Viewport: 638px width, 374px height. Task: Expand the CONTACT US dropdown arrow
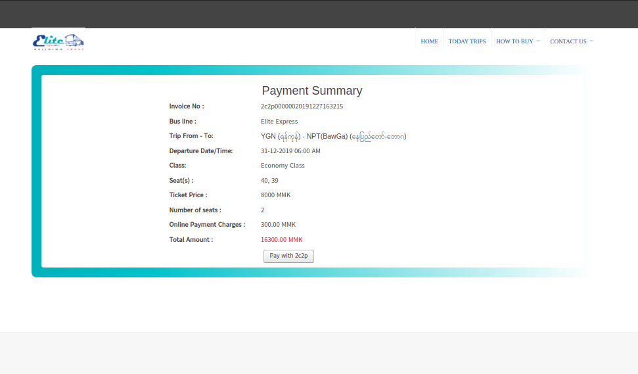(591, 41)
